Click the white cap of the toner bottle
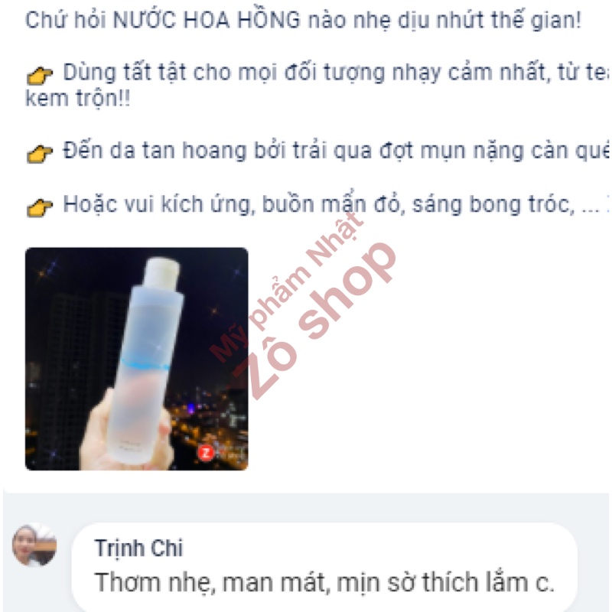 click(x=162, y=272)
